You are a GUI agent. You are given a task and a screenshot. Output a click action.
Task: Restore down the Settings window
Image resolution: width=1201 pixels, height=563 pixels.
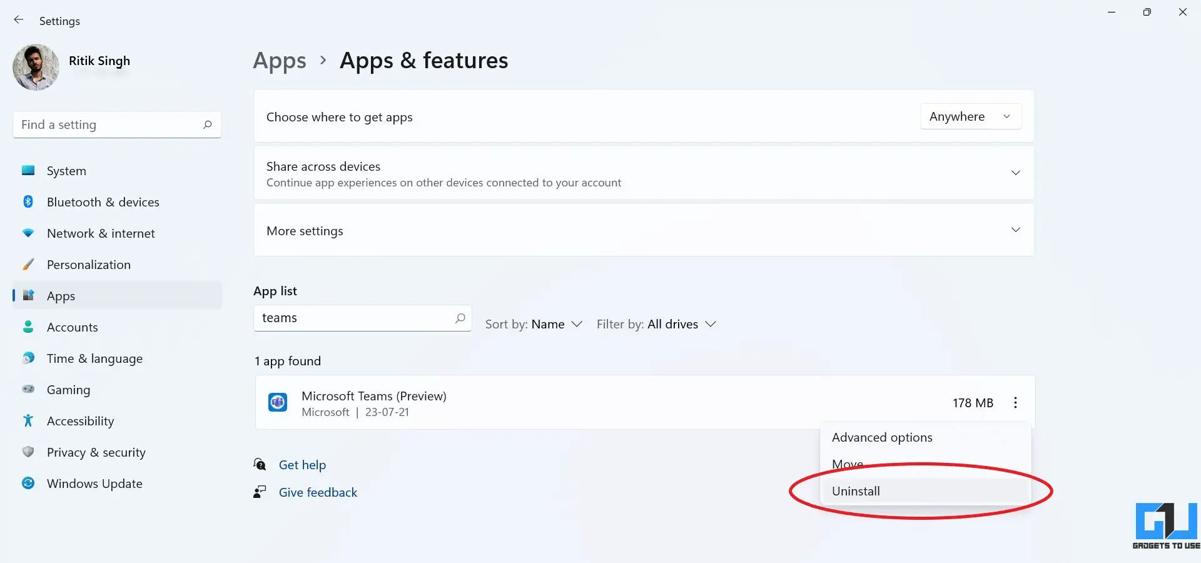click(1147, 12)
